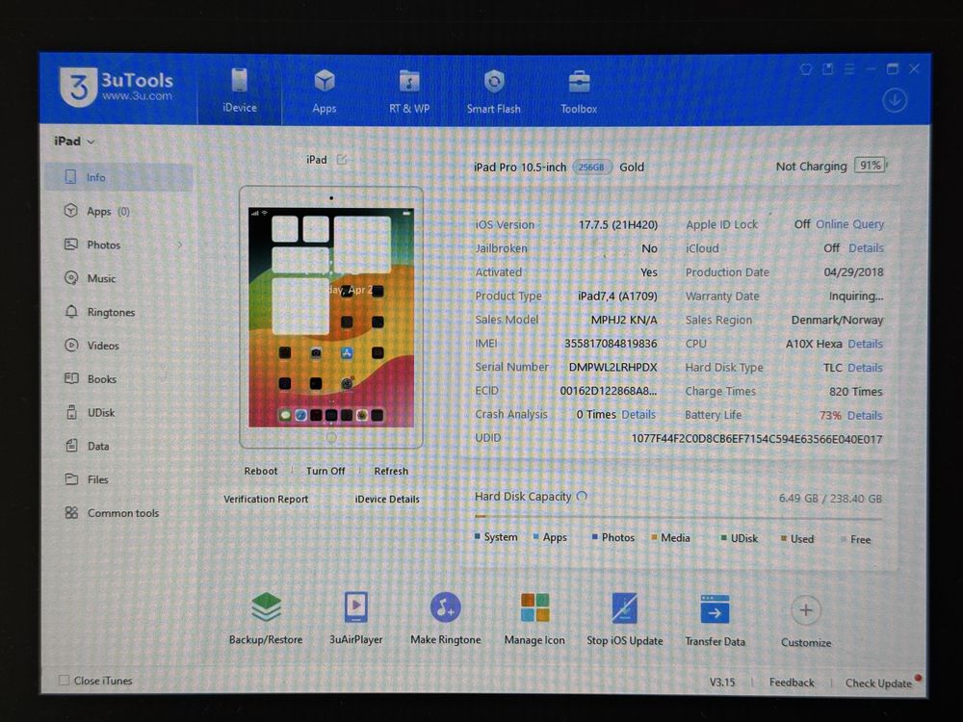Click the 256GB storage badge

(x=591, y=167)
